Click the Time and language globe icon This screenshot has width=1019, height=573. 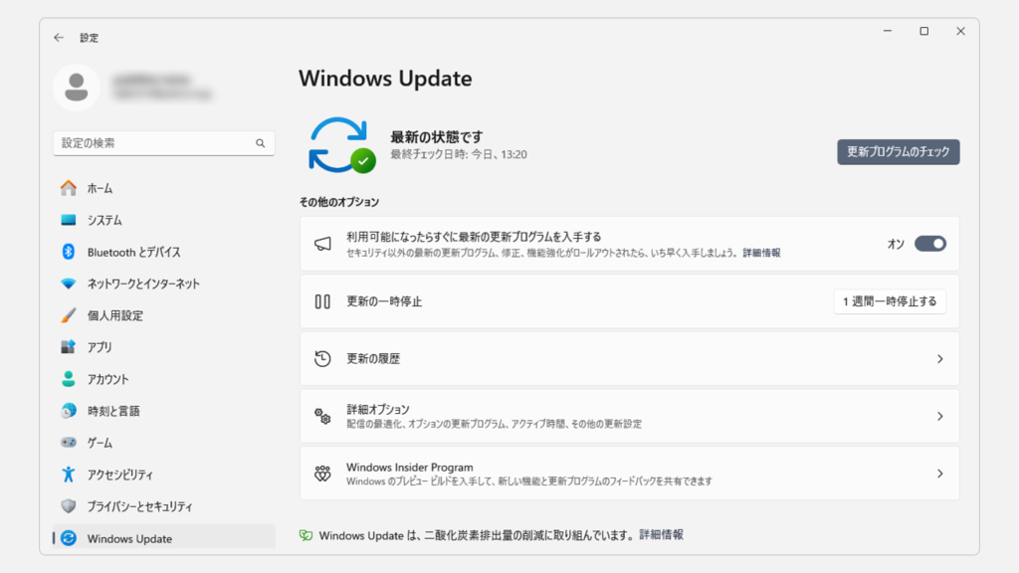point(69,411)
